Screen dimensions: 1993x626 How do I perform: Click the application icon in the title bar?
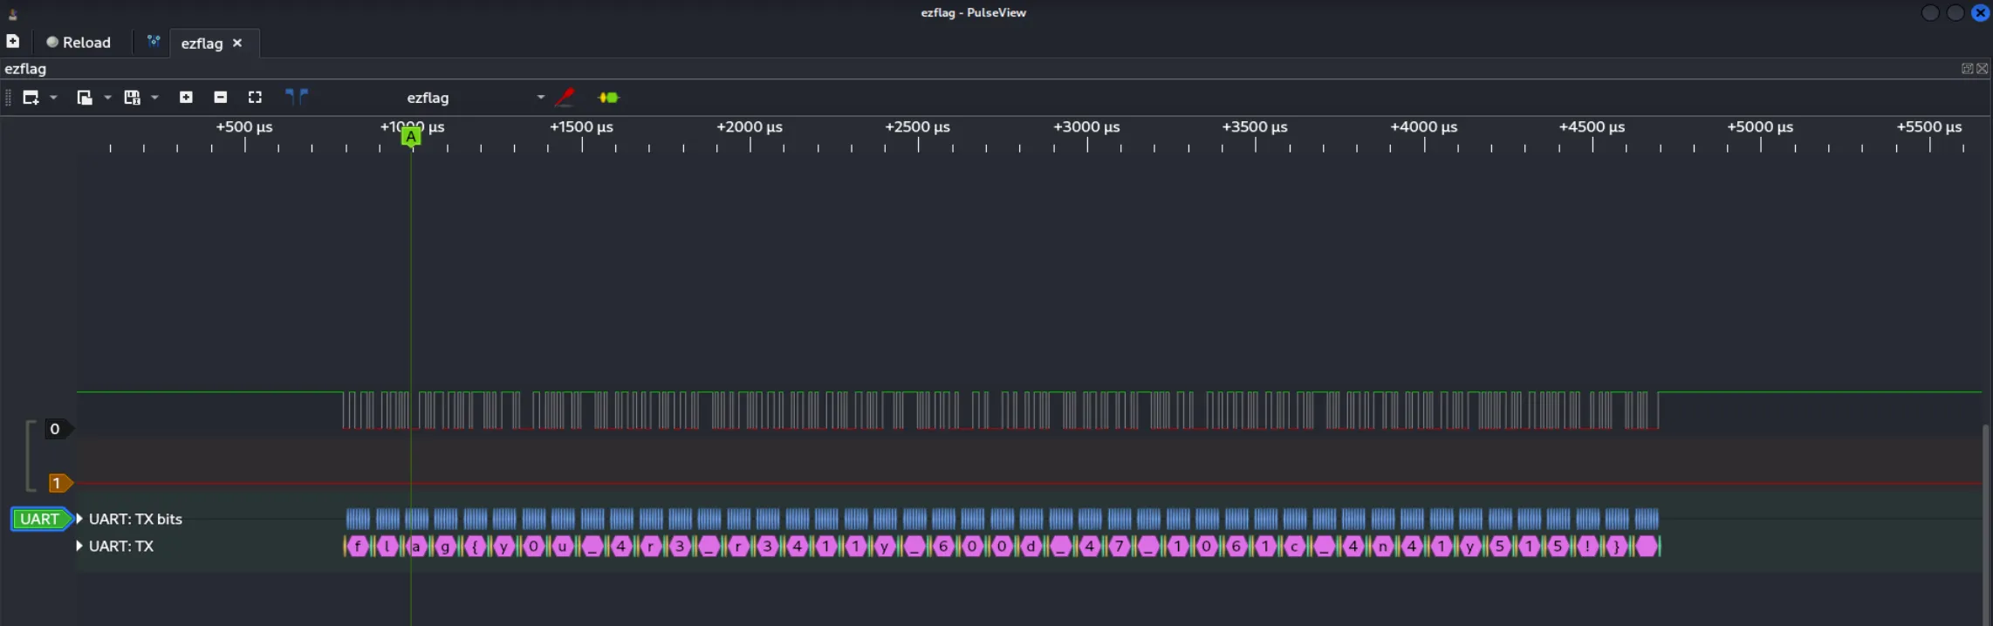click(x=12, y=13)
